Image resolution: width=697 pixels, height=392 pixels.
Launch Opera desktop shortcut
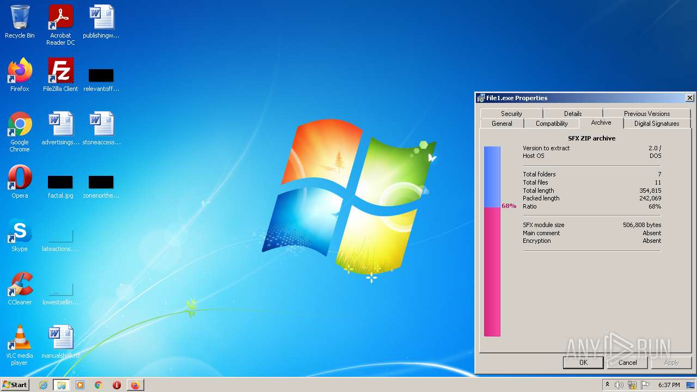[20, 182]
